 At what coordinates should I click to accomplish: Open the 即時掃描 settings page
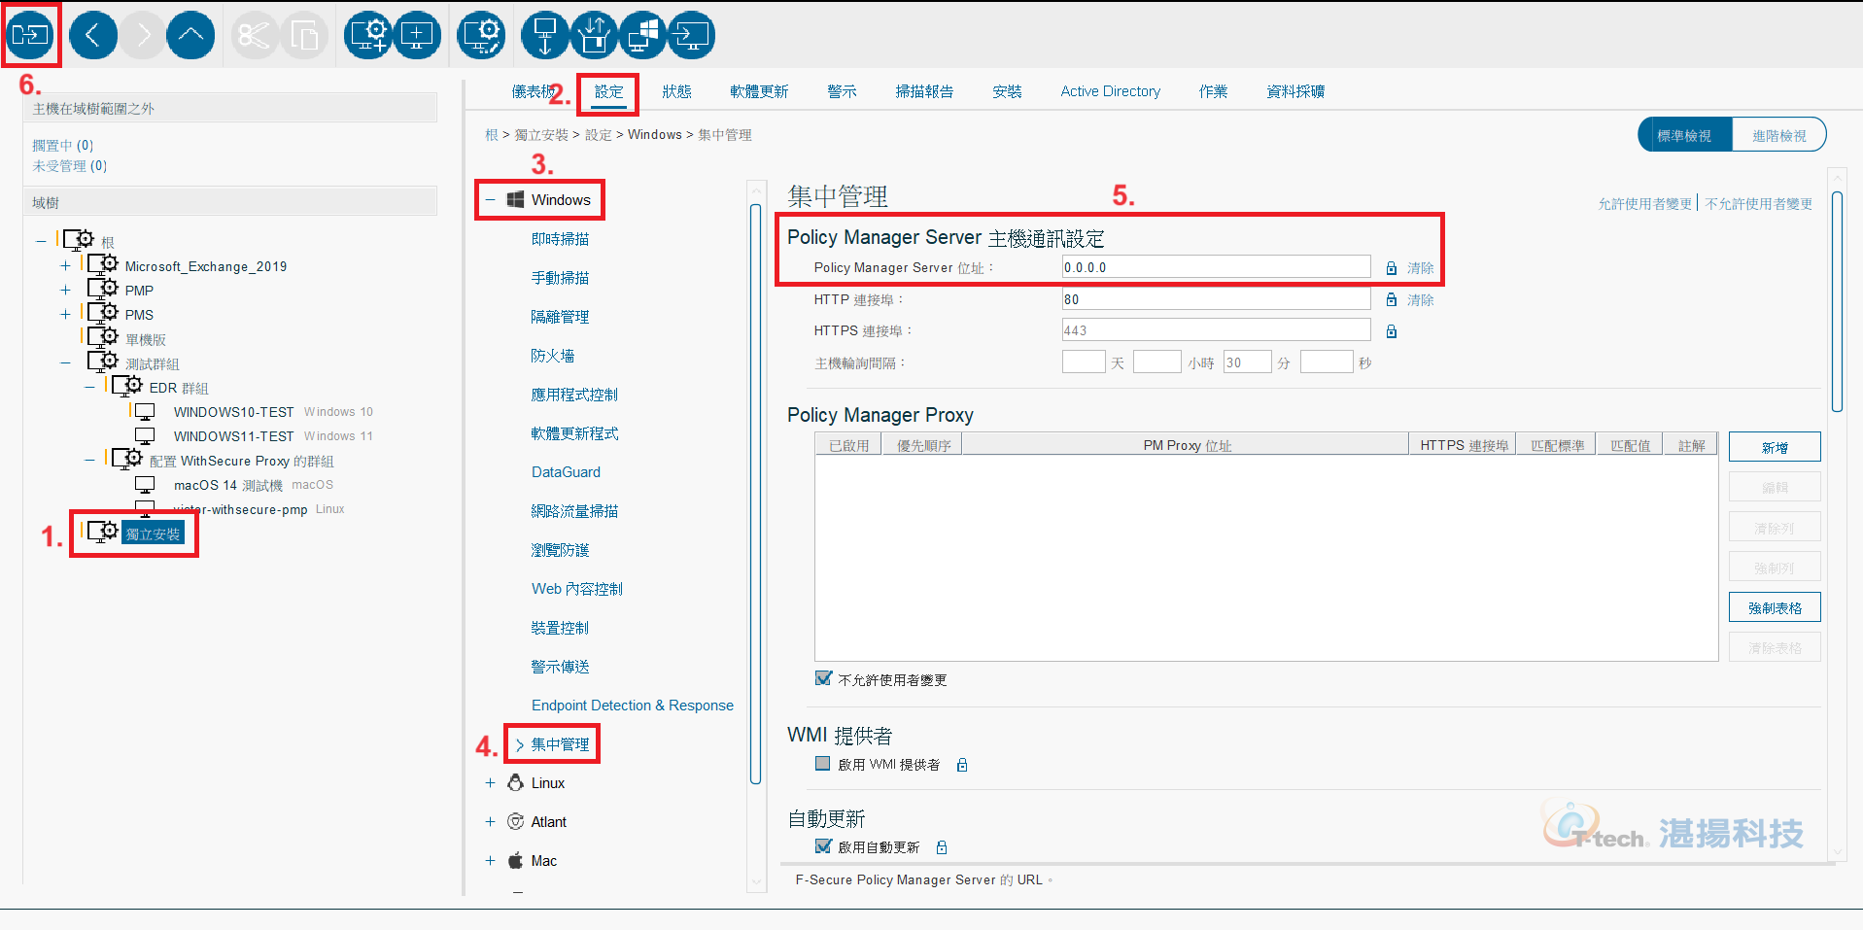pyautogui.click(x=560, y=239)
